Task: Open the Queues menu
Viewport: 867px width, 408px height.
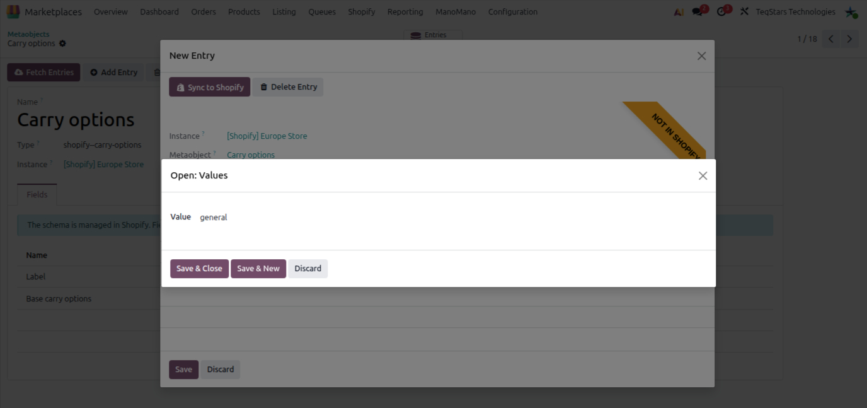Action: tap(322, 11)
